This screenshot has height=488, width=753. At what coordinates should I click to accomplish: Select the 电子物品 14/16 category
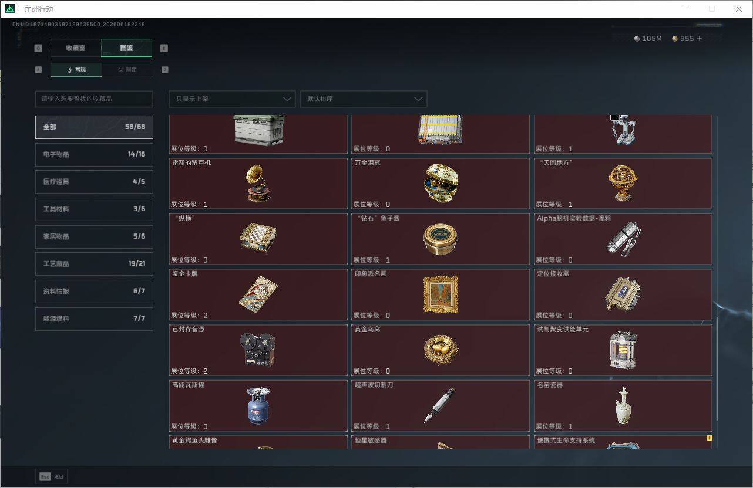pos(94,154)
